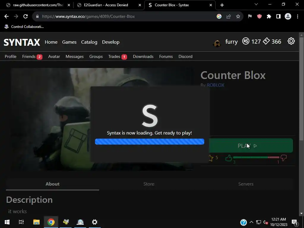Open File Explorer from taskbar
The width and height of the screenshot is (304, 228).
[x=36, y=222]
